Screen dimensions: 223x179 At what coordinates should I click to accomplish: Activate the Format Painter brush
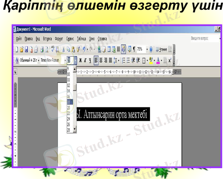click(x=78, y=50)
